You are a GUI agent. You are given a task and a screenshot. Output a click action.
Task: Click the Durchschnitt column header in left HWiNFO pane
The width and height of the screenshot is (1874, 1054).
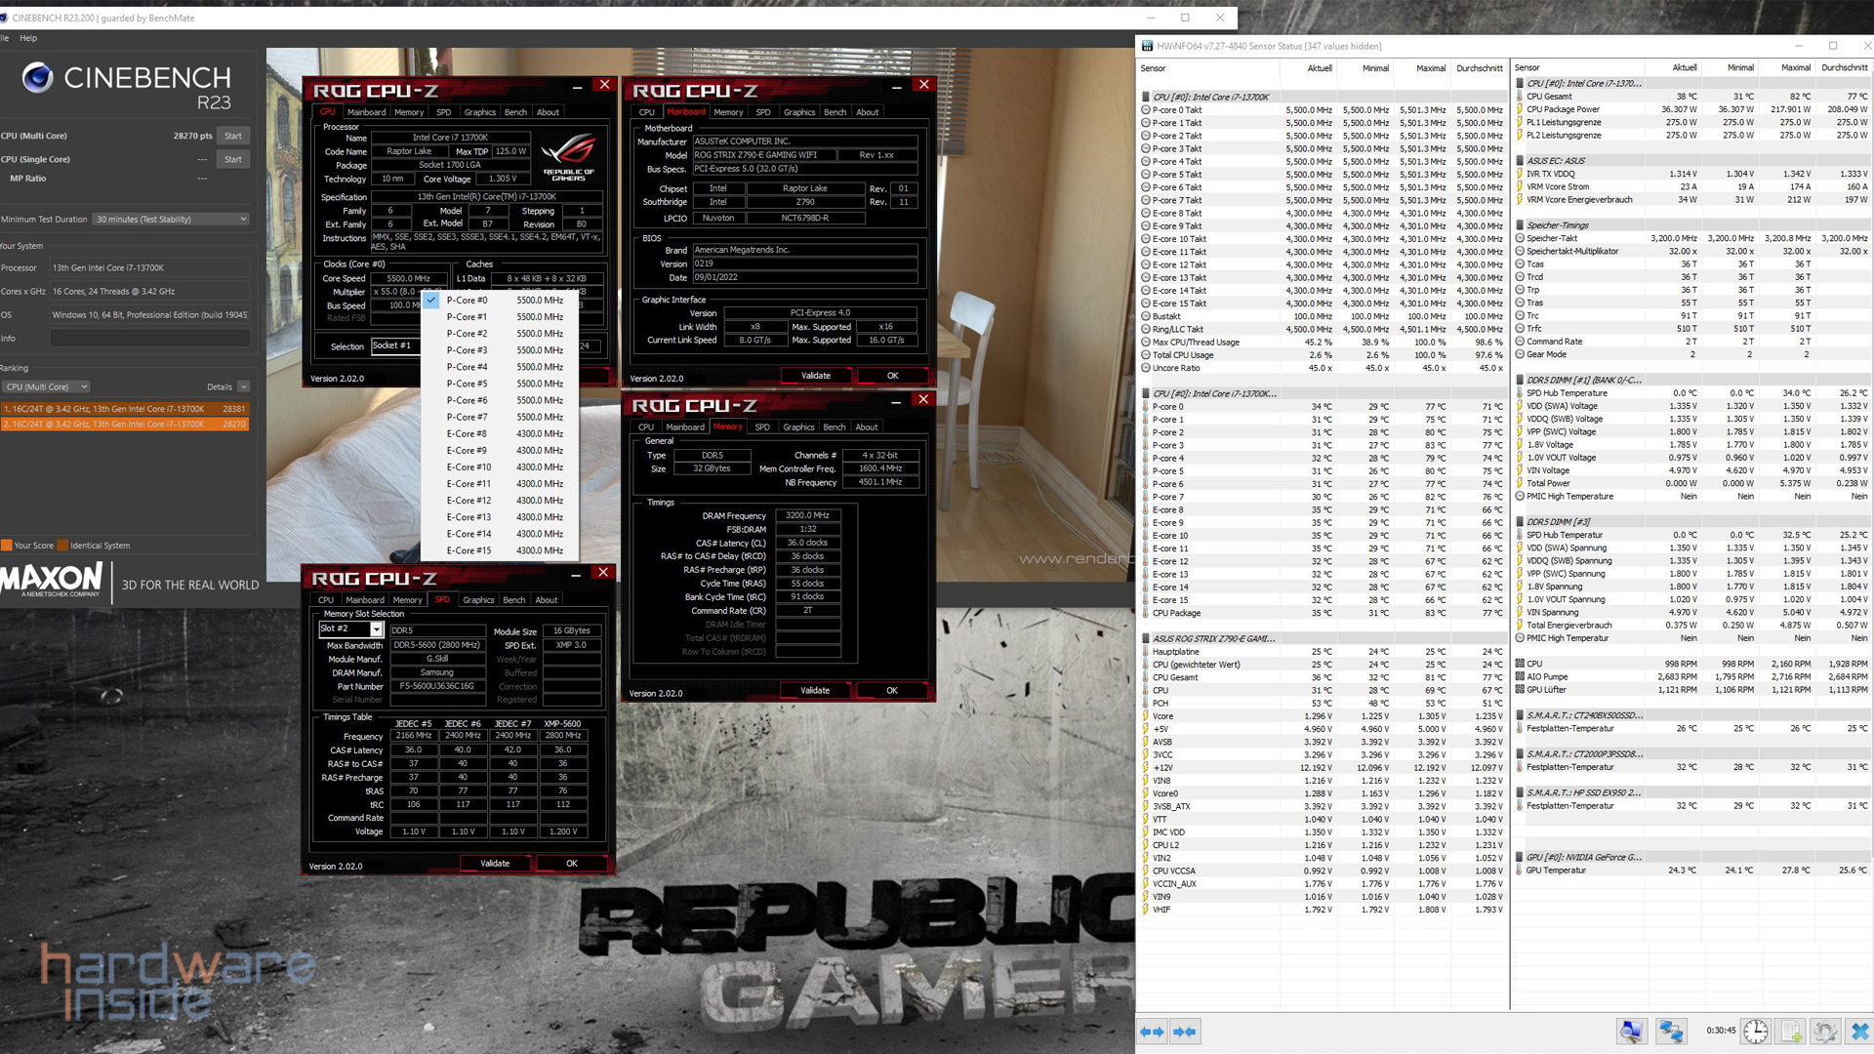[1479, 68]
